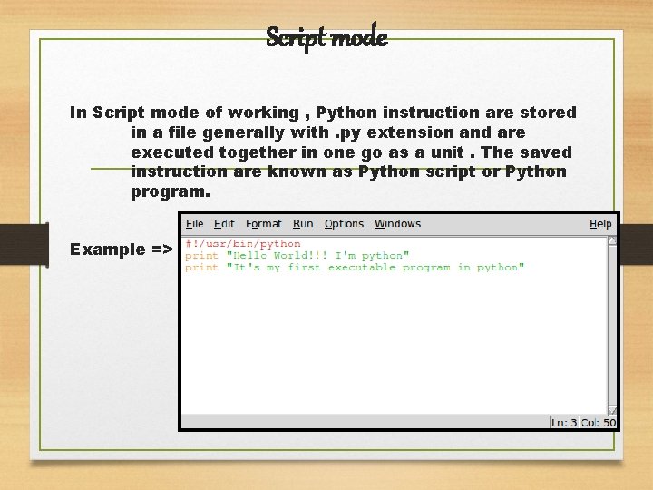Click the scrollbar down arrow in editor
The height and width of the screenshot is (490, 653).
point(612,410)
